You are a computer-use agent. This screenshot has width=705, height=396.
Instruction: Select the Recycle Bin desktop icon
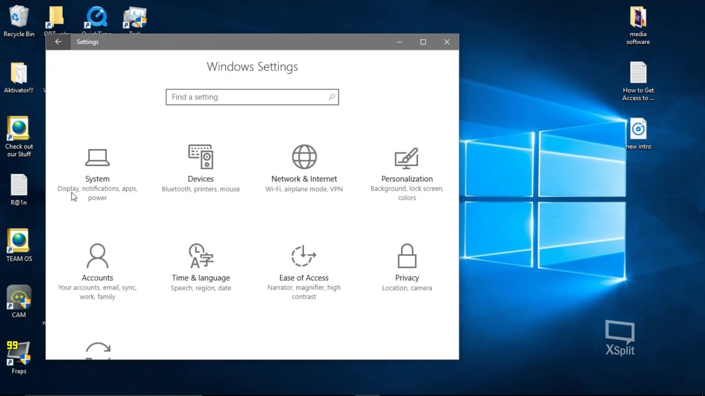click(x=19, y=22)
